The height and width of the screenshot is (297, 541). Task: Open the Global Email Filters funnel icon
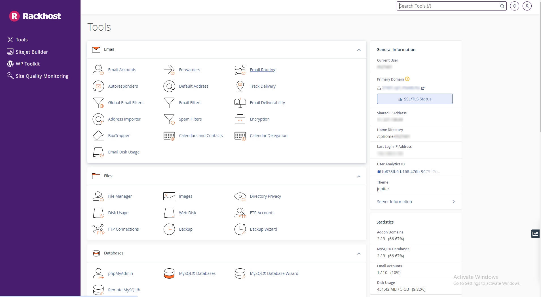[98, 103]
